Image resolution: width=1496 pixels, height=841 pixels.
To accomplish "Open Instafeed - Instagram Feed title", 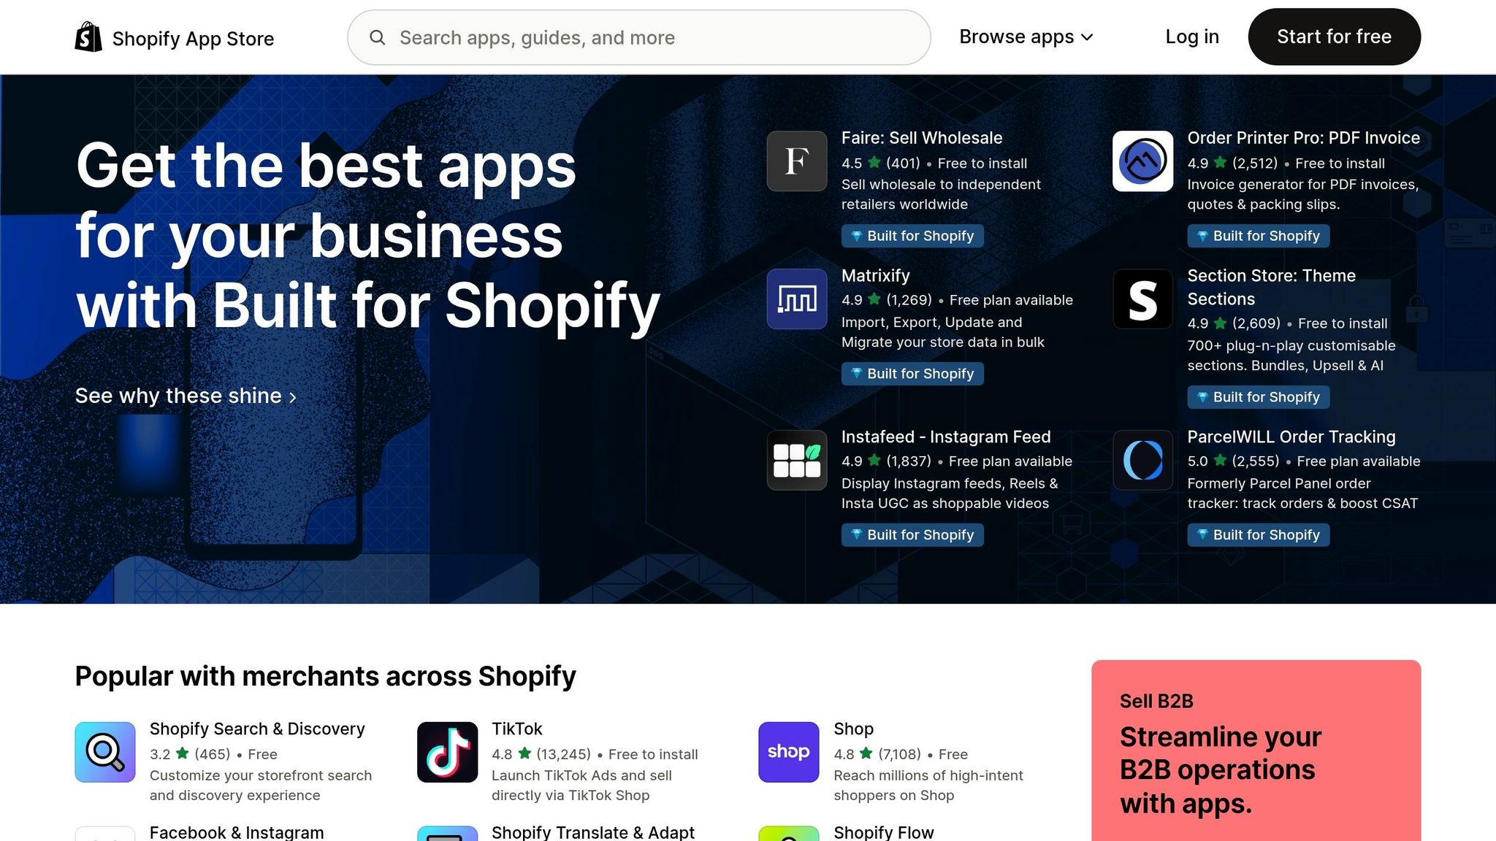I will coord(946,437).
